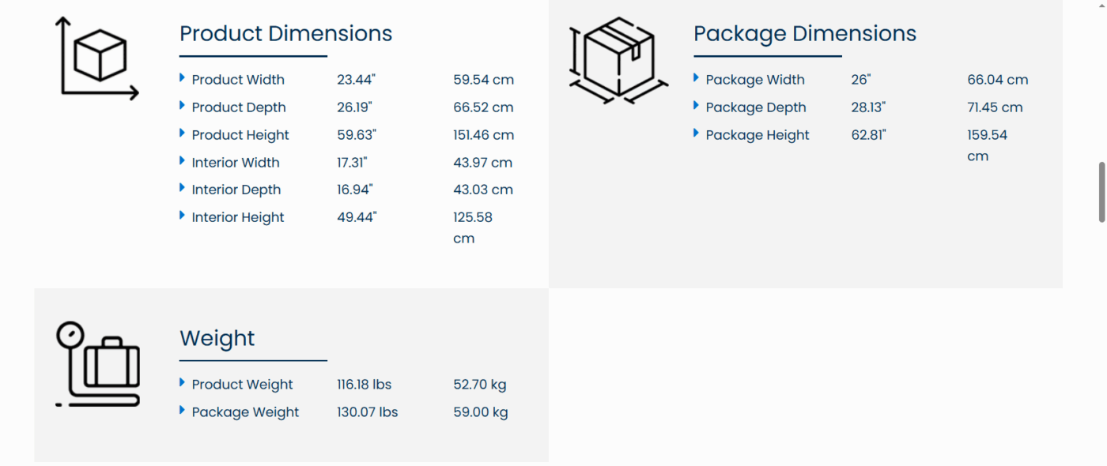1107x466 pixels.
Task: Click the arrow beside Product Width
Action: [183, 78]
